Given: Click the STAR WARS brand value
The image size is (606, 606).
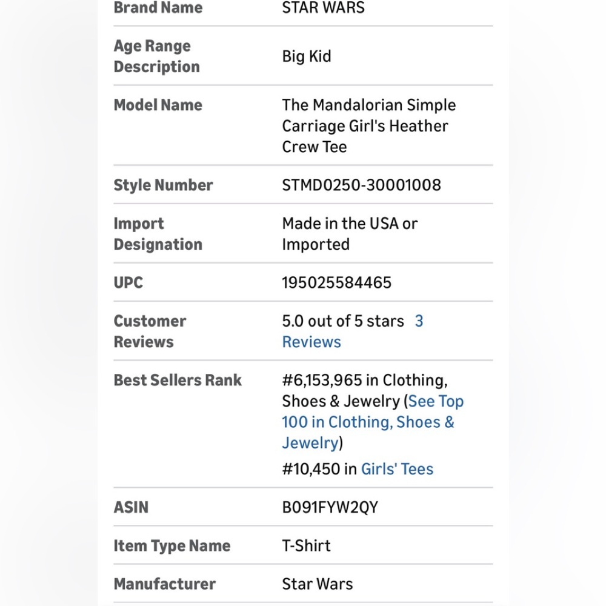Looking at the screenshot, I should [x=323, y=8].
